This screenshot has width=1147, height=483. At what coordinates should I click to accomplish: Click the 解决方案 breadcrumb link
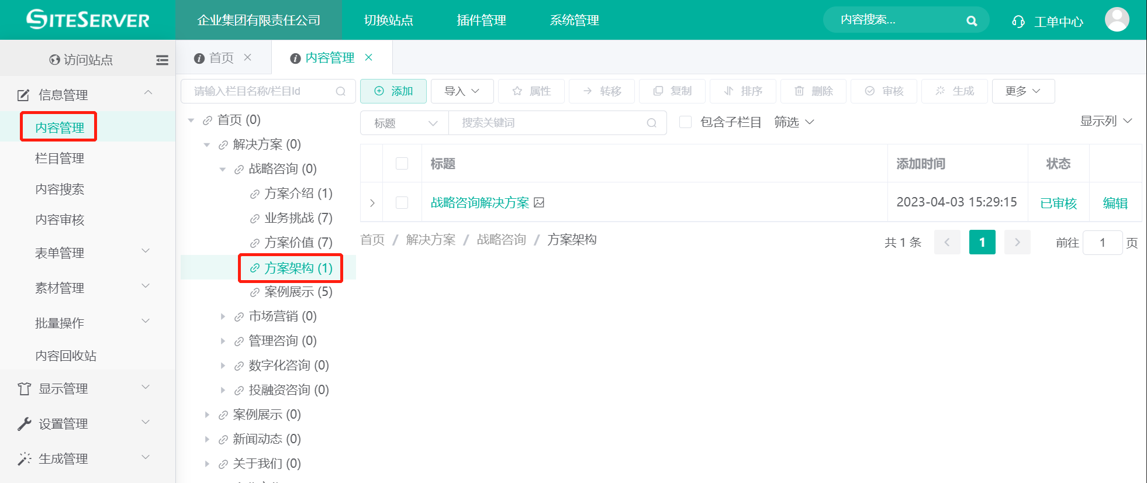tap(430, 240)
